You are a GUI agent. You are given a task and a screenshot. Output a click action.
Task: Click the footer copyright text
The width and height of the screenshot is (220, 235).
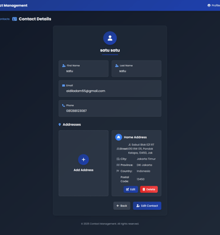[x=110, y=224]
